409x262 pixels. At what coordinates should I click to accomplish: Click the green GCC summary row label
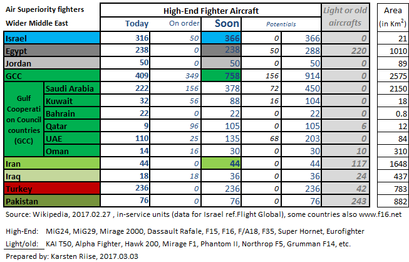[52, 76]
